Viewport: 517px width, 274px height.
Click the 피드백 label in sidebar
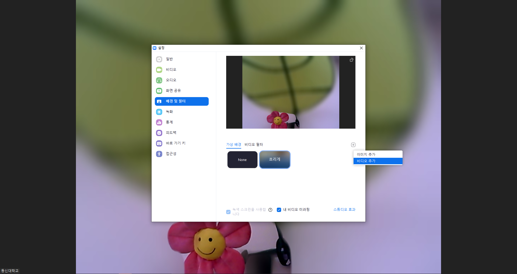[171, 133]
